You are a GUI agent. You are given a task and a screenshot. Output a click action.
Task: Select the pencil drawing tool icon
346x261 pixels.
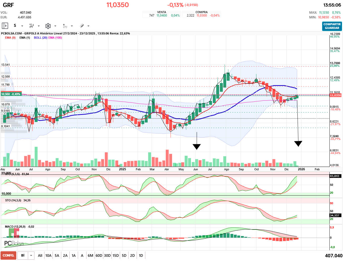(82, 26)
